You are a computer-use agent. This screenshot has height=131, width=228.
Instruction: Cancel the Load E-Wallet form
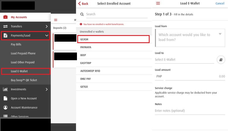pos(220,3)
